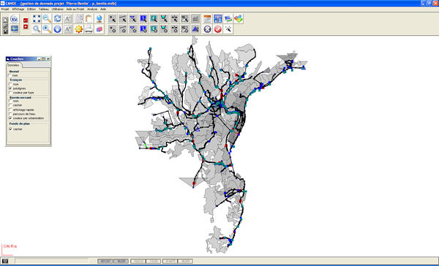Screen dimensions: 439x266
Task: Open the Analyse menu
Action: tap(92, 9)
